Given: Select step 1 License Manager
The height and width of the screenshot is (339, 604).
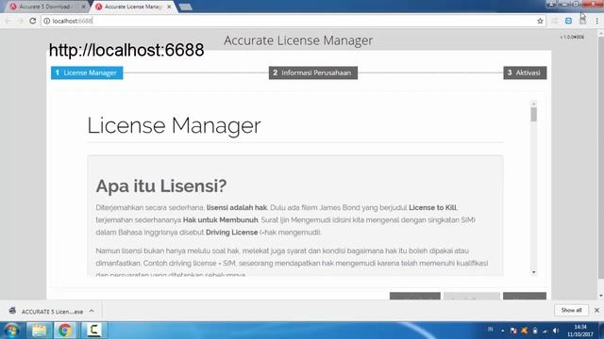Looking at the screenshot, I should point(87,73).
